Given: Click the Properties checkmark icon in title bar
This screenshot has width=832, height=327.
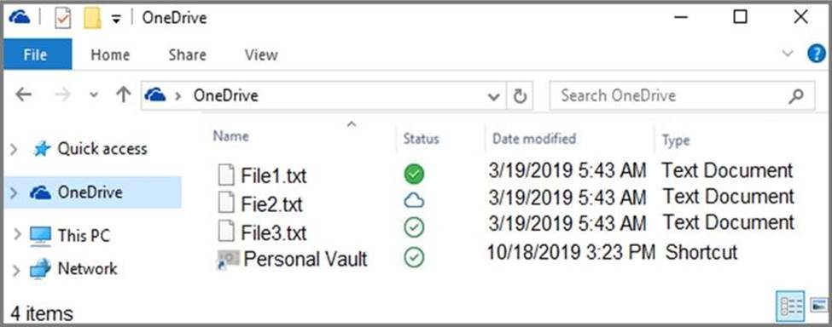Looking at the screenshot, I should pos(62,19).
